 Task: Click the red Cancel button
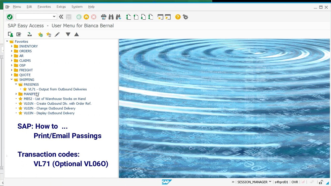94,17
